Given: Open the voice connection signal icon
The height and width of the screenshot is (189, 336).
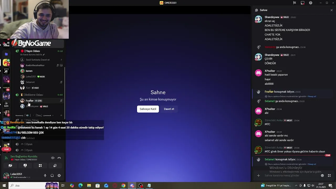Looking at the screenshot, I should (6, 158).
